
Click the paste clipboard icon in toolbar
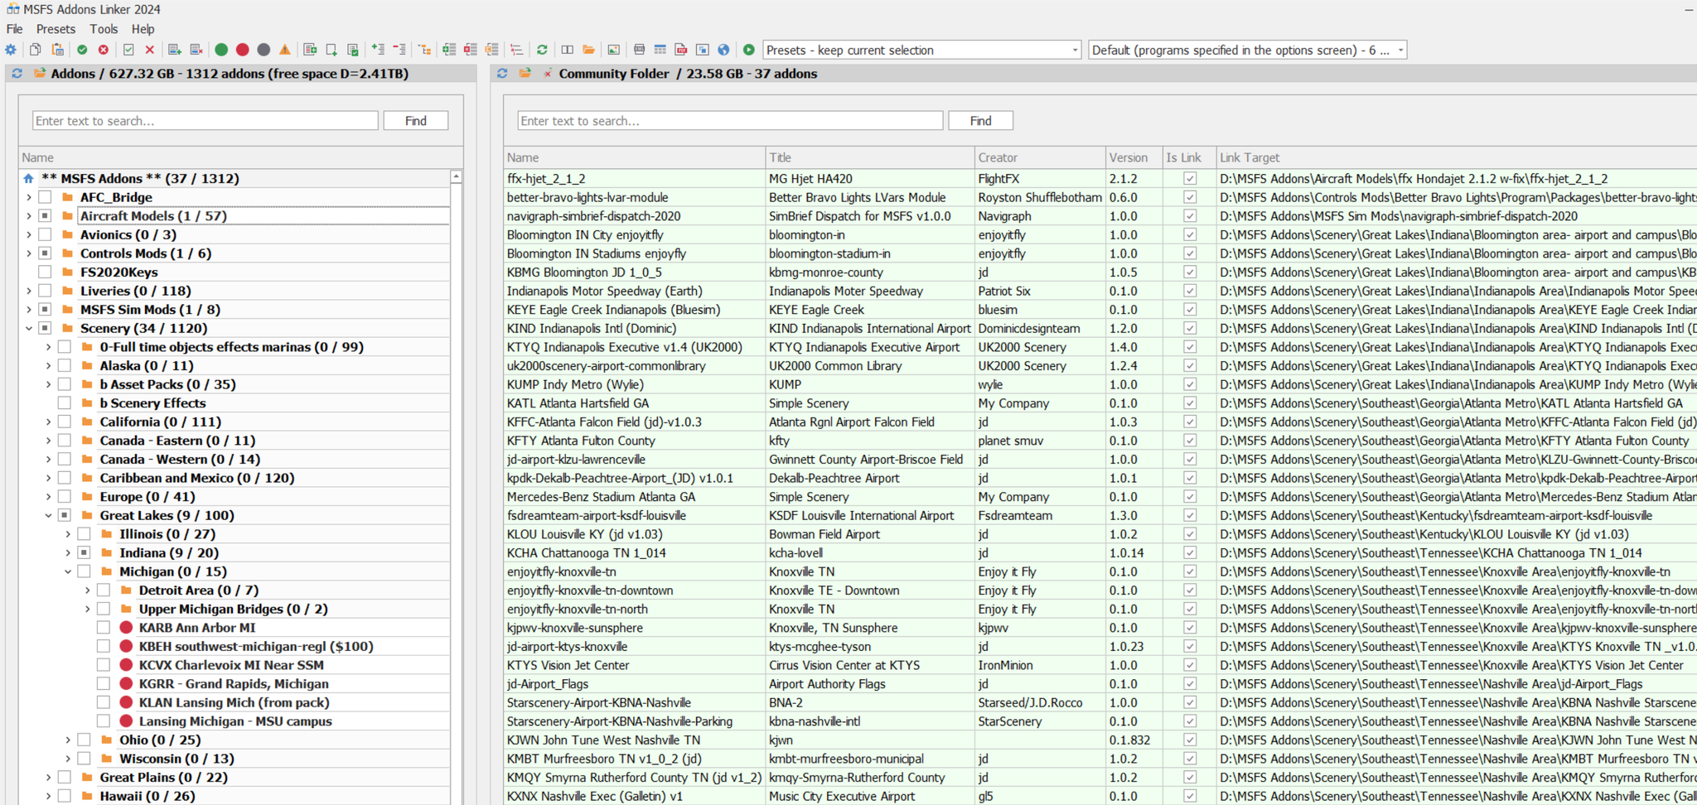tap(57, 50)
